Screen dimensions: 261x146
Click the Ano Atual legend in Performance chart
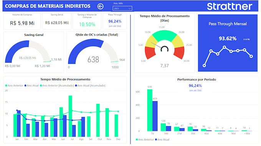162,140
